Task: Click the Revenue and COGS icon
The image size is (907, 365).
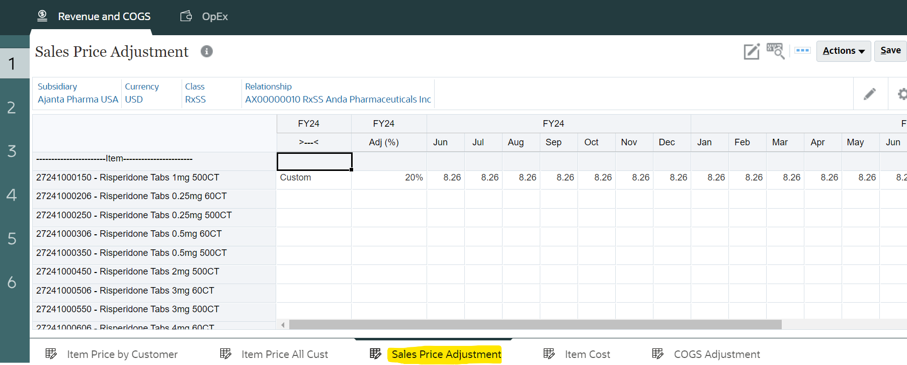Action: coord(42,16)
